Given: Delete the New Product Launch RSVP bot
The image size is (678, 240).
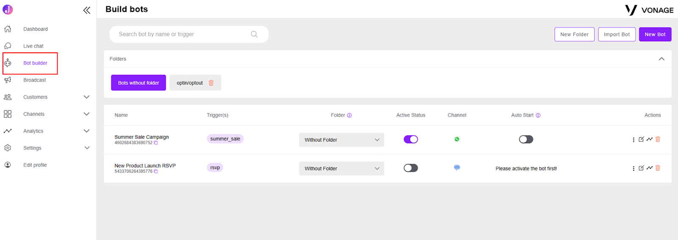Looking at the screenshot, I should coord(658,168).
